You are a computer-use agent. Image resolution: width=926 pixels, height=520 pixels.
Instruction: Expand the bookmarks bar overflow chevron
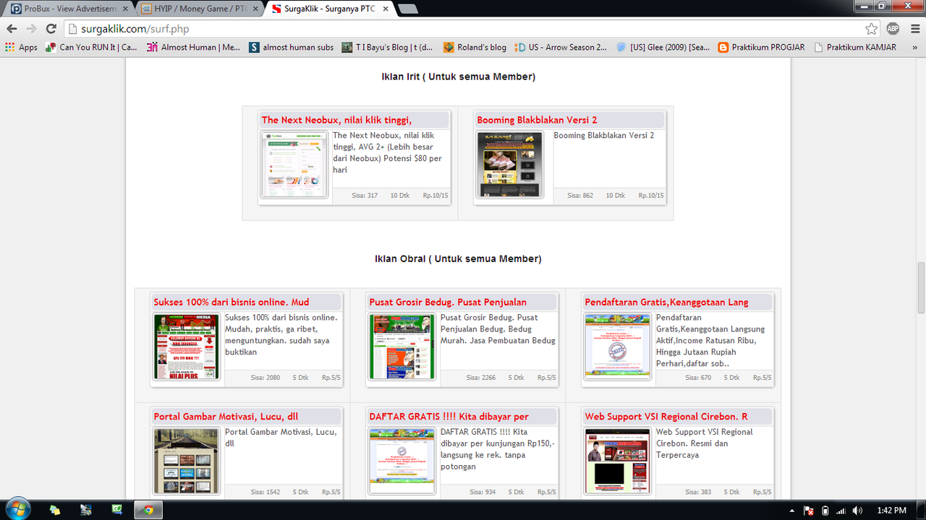click(915, 47)
